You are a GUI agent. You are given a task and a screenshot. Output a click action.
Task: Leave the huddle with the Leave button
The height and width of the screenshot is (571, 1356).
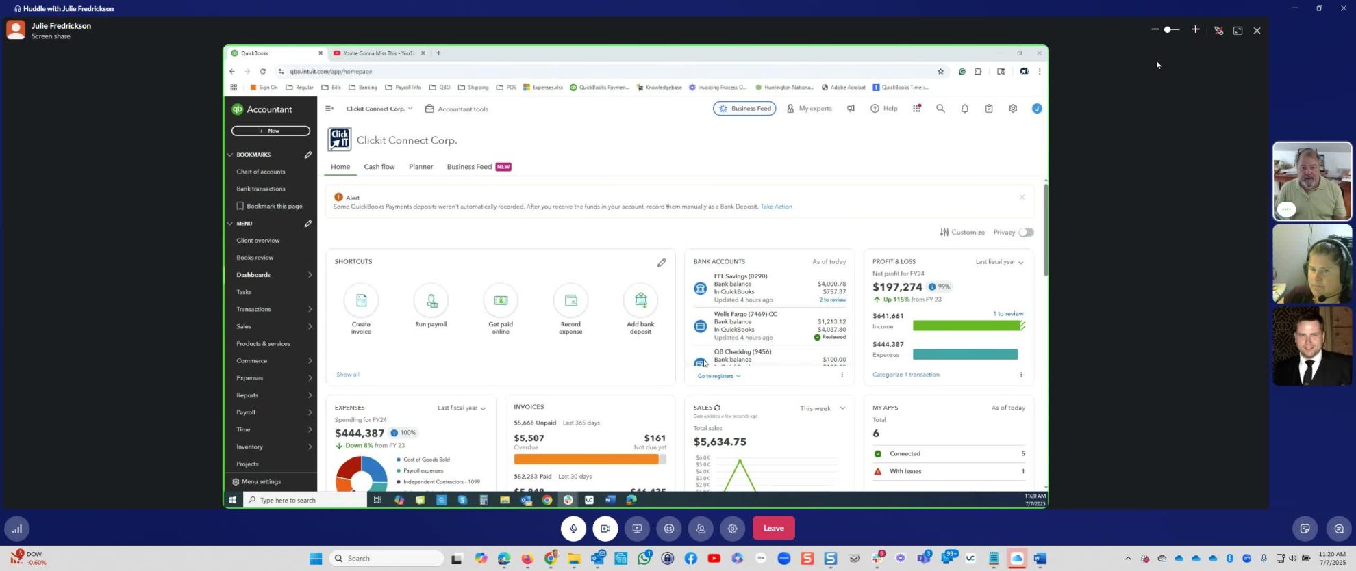tap(773, 528)
